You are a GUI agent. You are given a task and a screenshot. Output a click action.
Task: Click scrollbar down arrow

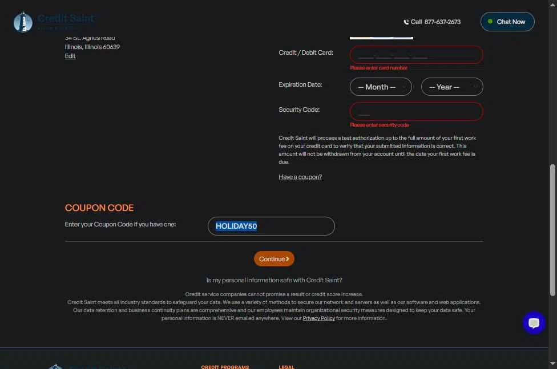pos(552,363)
